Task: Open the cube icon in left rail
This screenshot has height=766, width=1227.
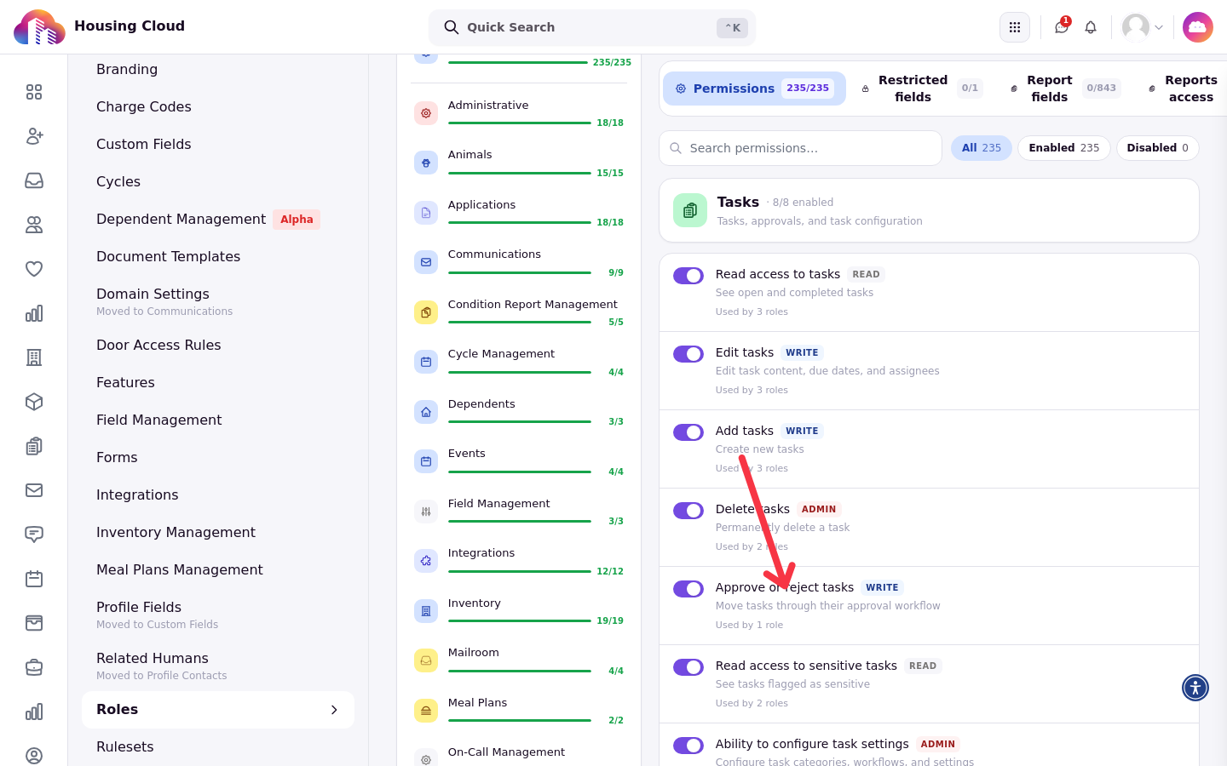Action: click(34, 402)
